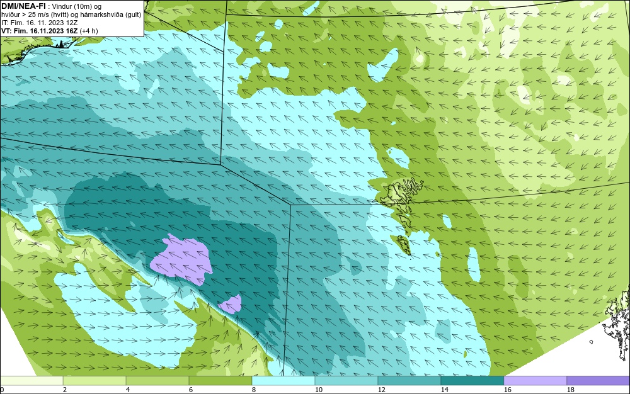630x394 pixels.
Task: Select the 8–10 m/s pale cyan swatch
Action: click(x=283, y=380)
